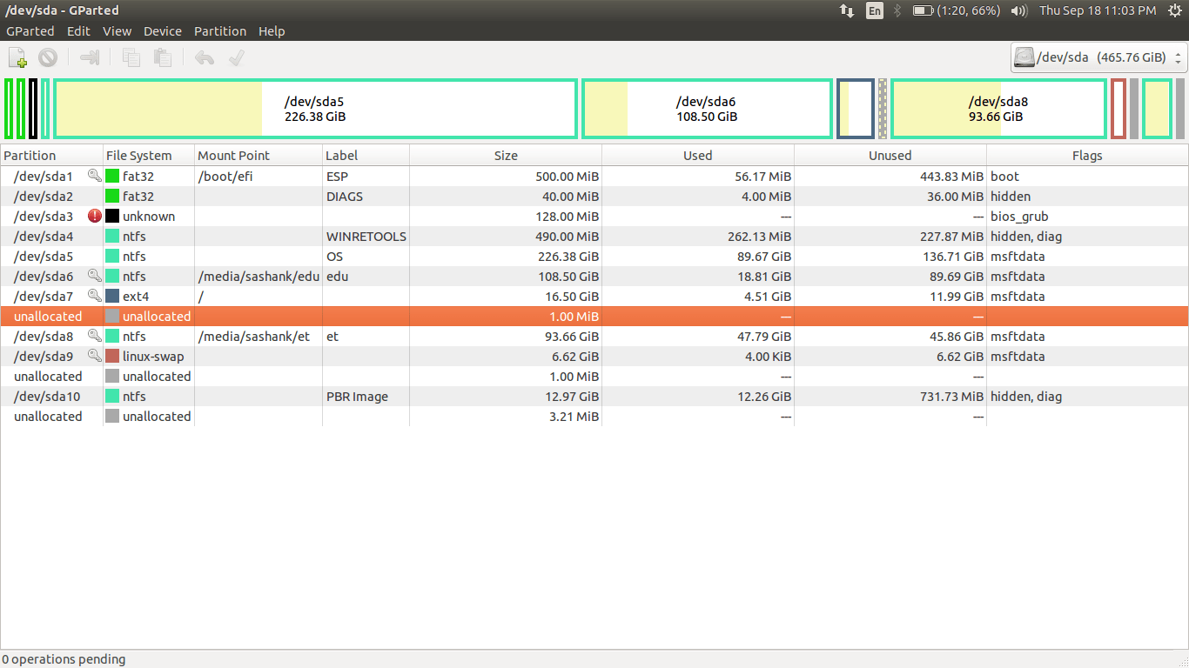The width and height of the screenshot is (1189, 668).
Task: Click the delete partition toolbar icon
Action: point(48,57)
